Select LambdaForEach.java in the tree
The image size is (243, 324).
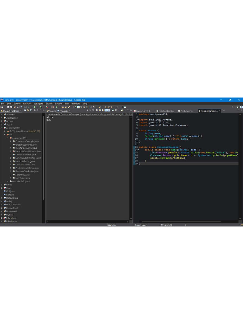(26, 154)
